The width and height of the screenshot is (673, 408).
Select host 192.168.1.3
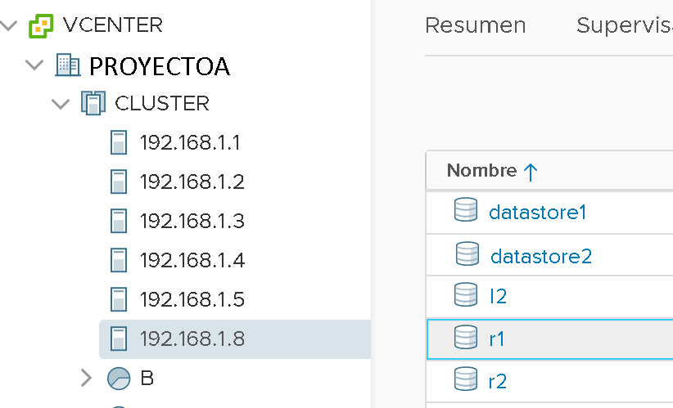[192, 221]
